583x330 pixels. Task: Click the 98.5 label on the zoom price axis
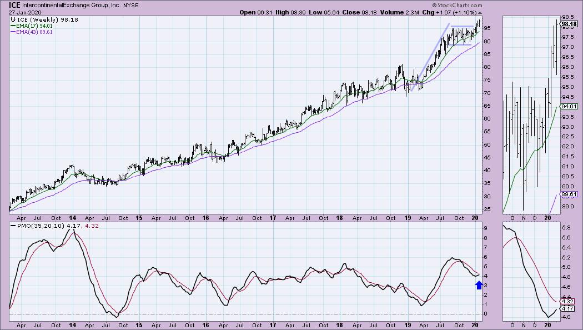click(x=568, y=17)
